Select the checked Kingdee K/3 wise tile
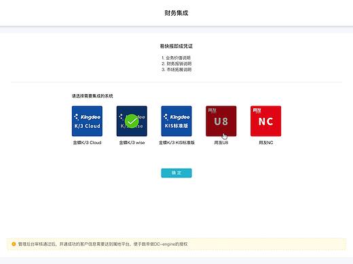Image resolution: width=353 pixels, height=264 pixels. [132, 121]
